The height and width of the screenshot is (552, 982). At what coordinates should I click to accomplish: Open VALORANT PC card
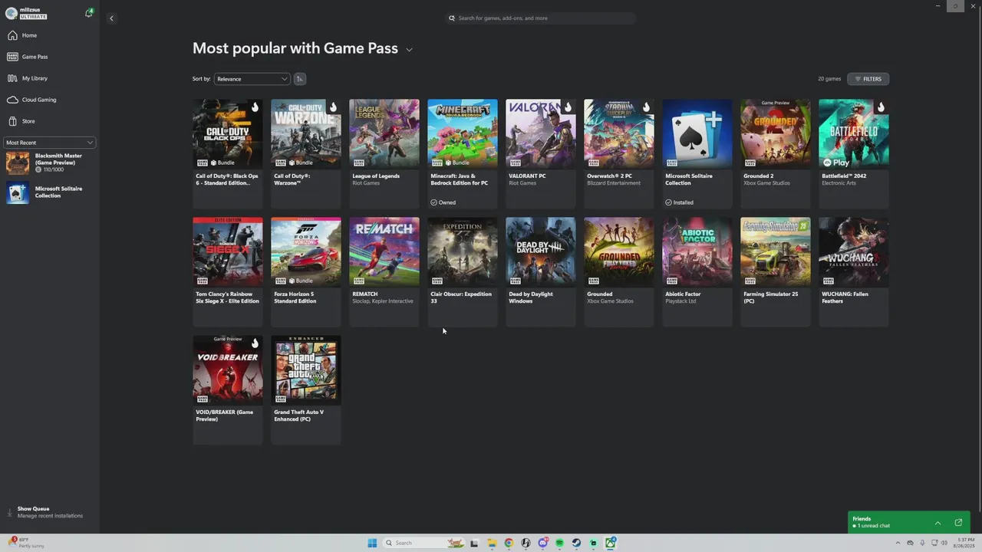(541, 153)
